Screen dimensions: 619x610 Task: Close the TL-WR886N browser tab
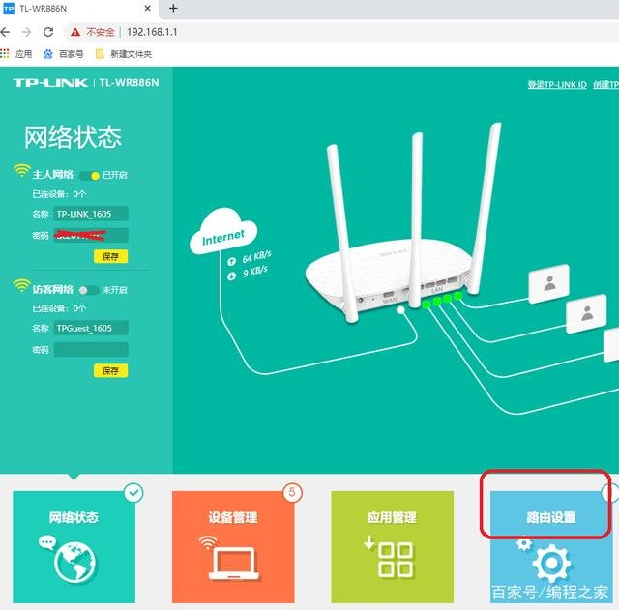(x=148, y=9)
